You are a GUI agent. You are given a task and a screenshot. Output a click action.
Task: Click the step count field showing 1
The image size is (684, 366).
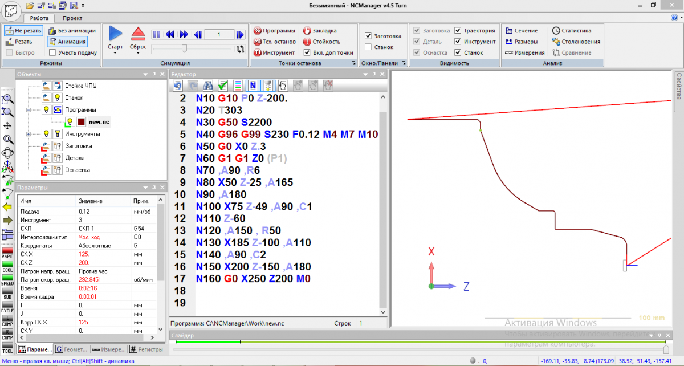pos(219,35)
